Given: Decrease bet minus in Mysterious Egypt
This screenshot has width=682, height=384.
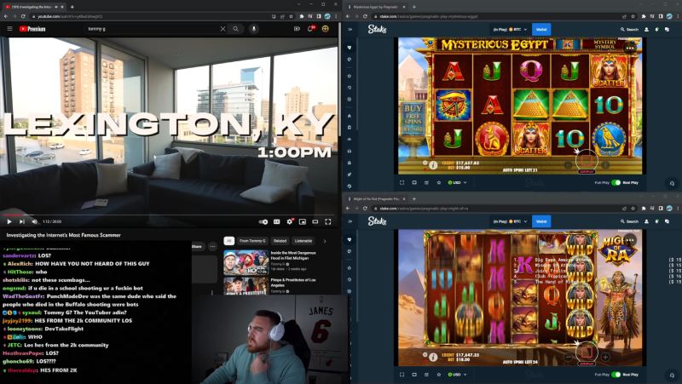Looking at the screenshot, I should pyautogui.click(x=568, y=165).
